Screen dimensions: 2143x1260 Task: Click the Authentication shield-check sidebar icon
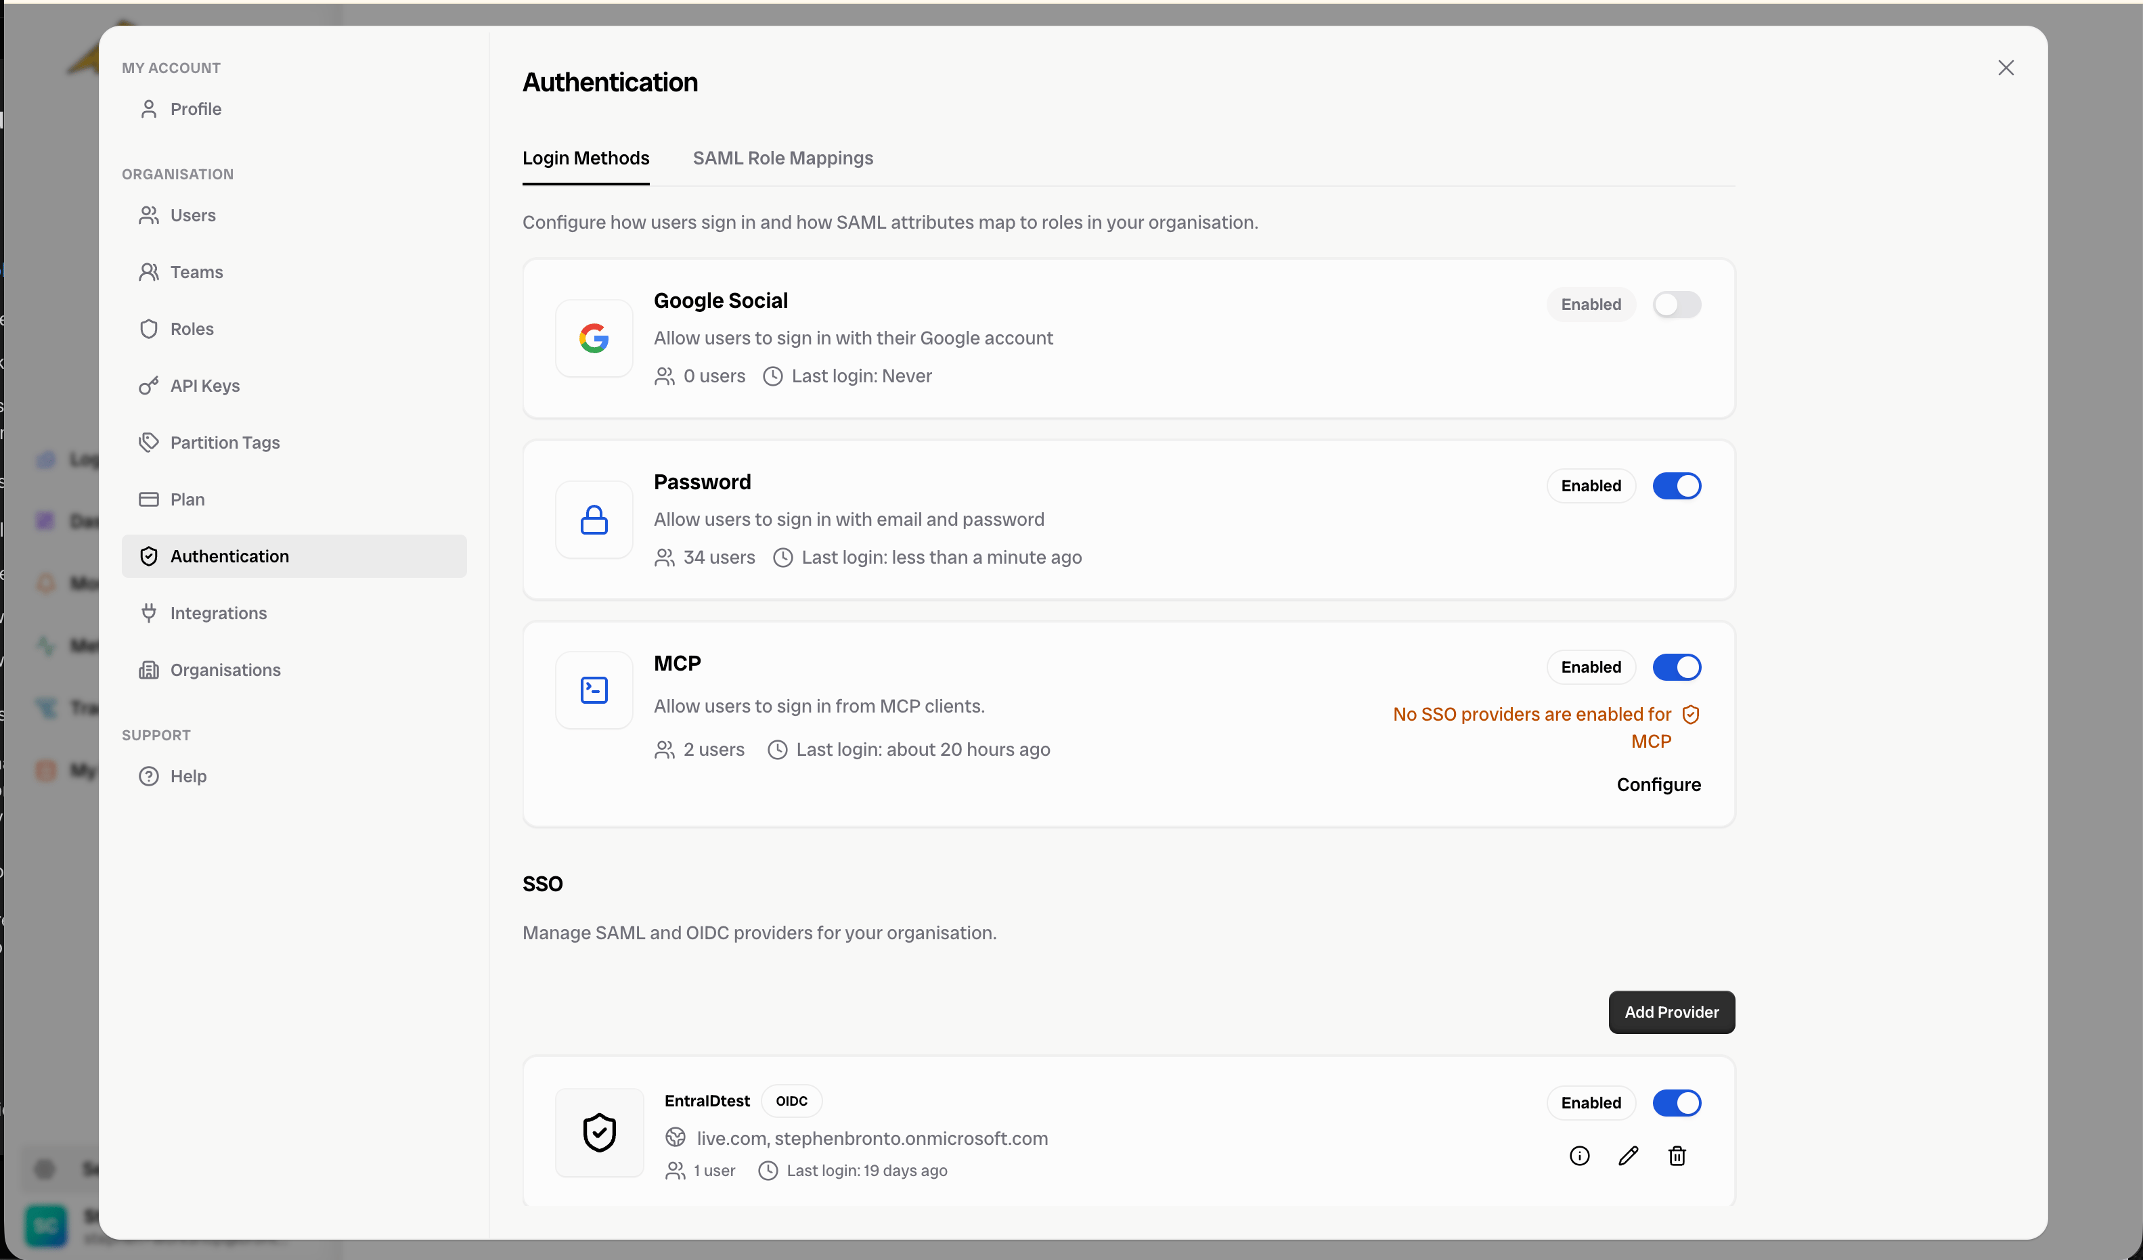point(149,556)
